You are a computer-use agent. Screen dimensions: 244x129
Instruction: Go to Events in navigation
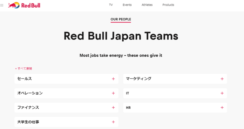coord(127,5)
